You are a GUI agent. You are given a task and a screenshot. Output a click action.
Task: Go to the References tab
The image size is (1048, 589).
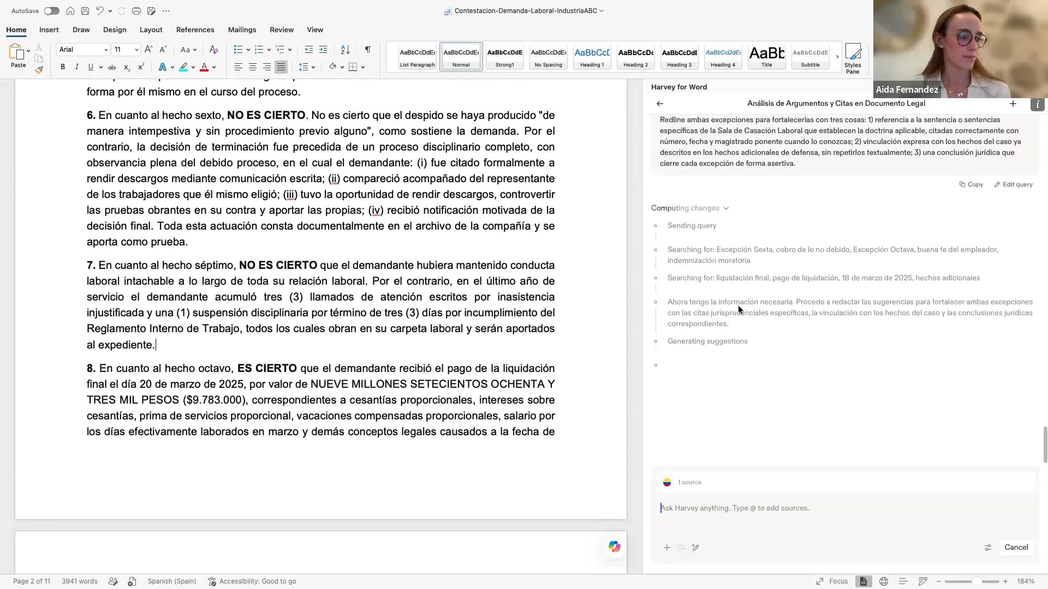(x=195, y=29)
